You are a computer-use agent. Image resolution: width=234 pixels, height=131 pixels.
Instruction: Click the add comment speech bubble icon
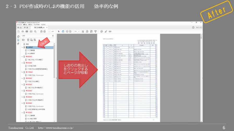coord(102,31)
